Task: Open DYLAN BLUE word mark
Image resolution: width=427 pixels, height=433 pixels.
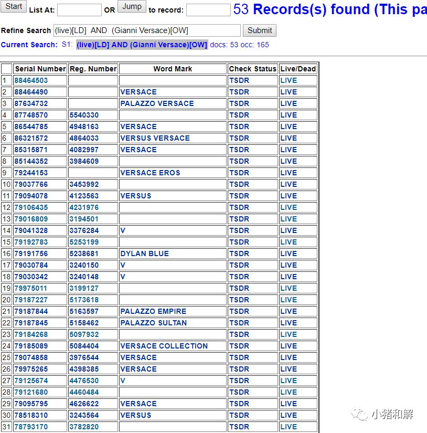Action: tap(145, 254)
